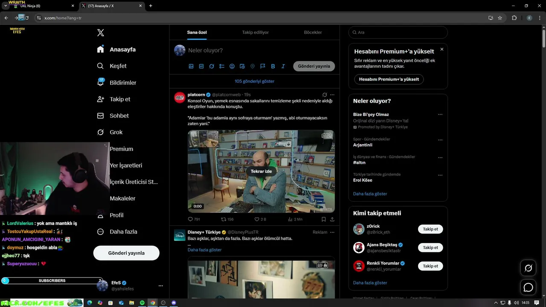Click Hesabını Premium+'a yükselt button
This screenshot has height=307, width=546.
point(389,79)
